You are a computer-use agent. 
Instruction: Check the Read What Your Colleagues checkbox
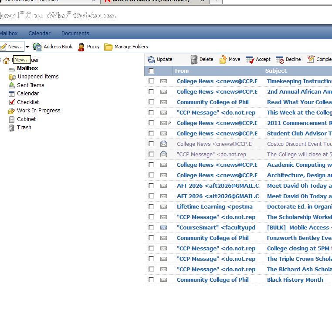tap(151, 102)
